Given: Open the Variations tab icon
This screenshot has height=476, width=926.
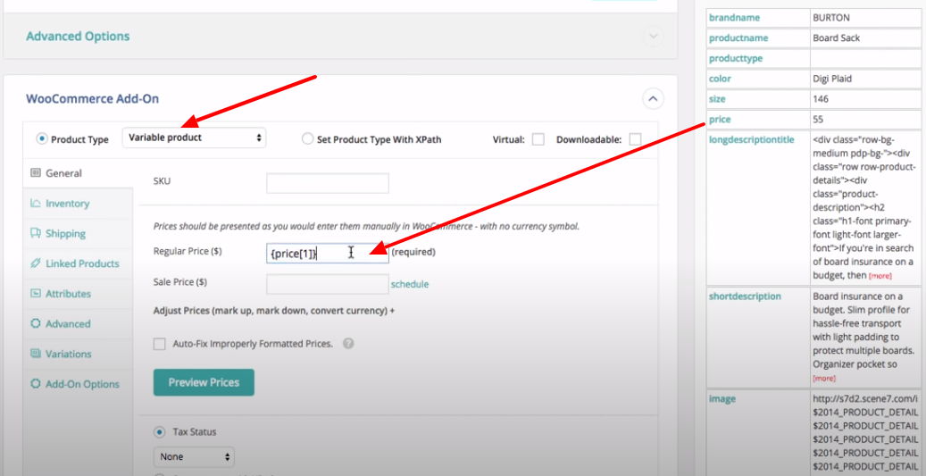Looking at the screenshot, I should (36, 354).
